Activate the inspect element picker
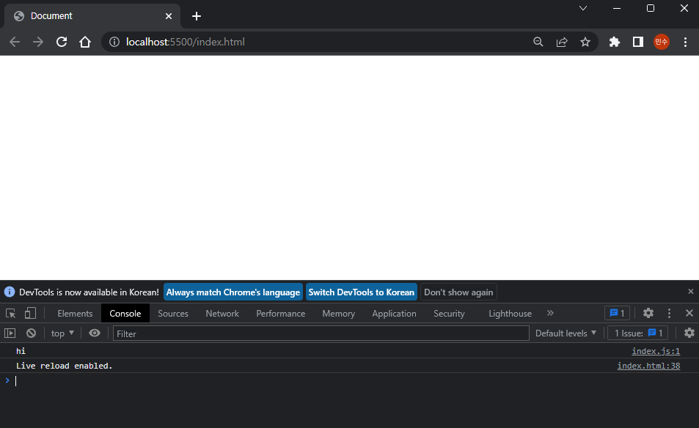This screenshot has width=699, height=428. [x=11, y=313]
